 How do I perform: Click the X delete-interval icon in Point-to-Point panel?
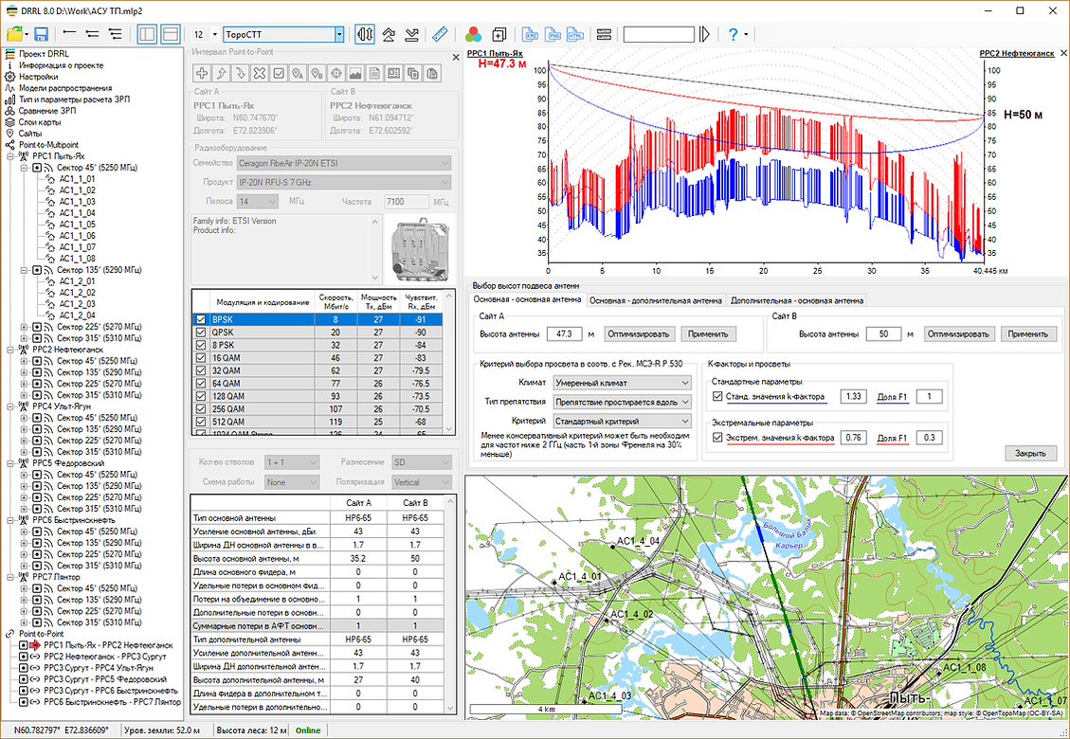(x=260, y=73)
